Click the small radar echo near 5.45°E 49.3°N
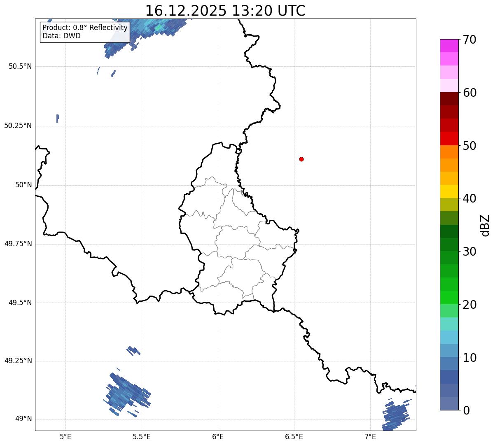This screenshot has width=495, height=445. click(133, 350)
